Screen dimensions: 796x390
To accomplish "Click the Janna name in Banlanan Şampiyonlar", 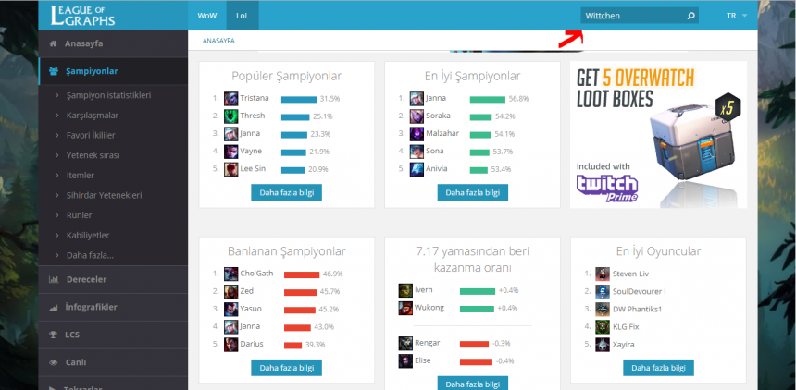I will 250,326.
